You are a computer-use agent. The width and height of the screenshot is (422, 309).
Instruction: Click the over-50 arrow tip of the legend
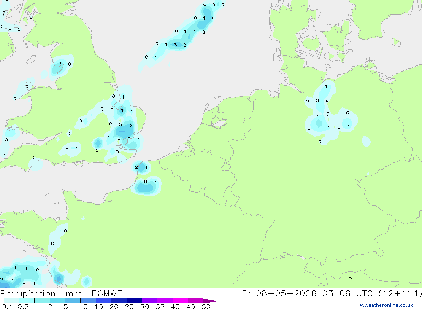(x=211, y=301)
